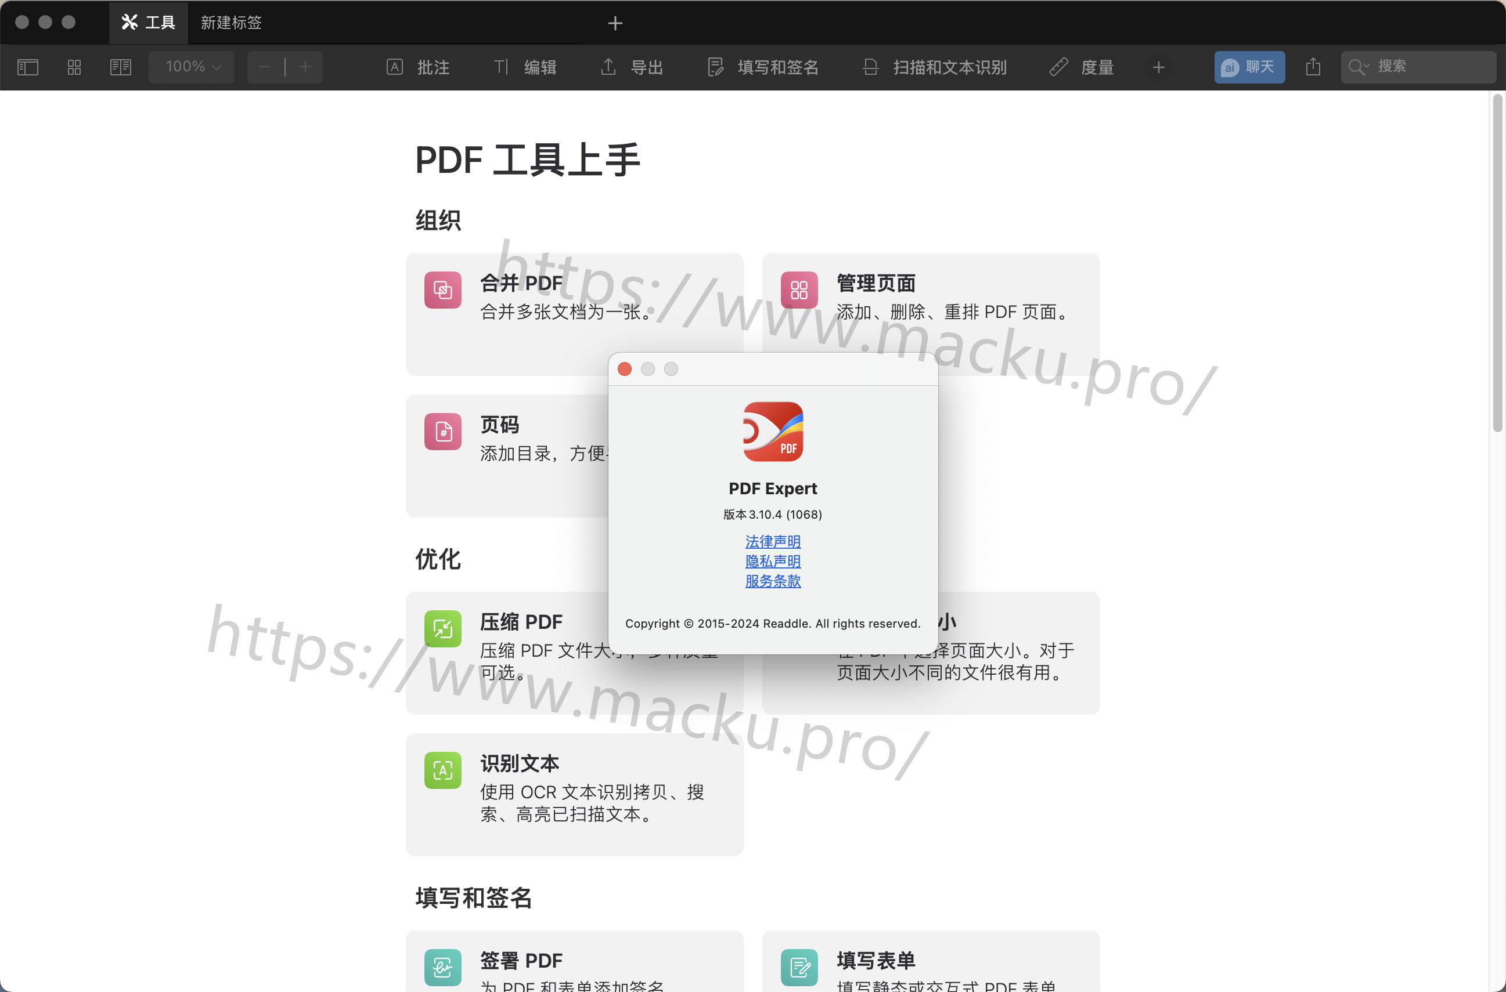Open the 度量 measure tab

tap(1082, 67)
